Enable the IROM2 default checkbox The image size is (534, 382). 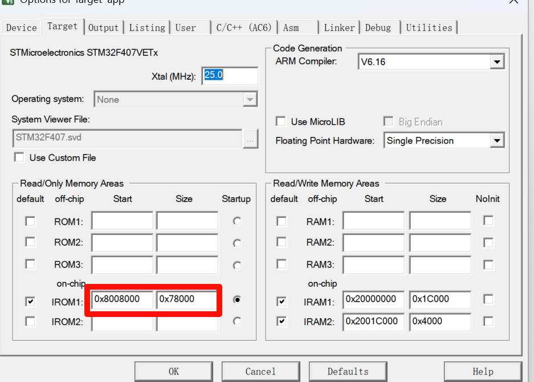pos(30,322)
